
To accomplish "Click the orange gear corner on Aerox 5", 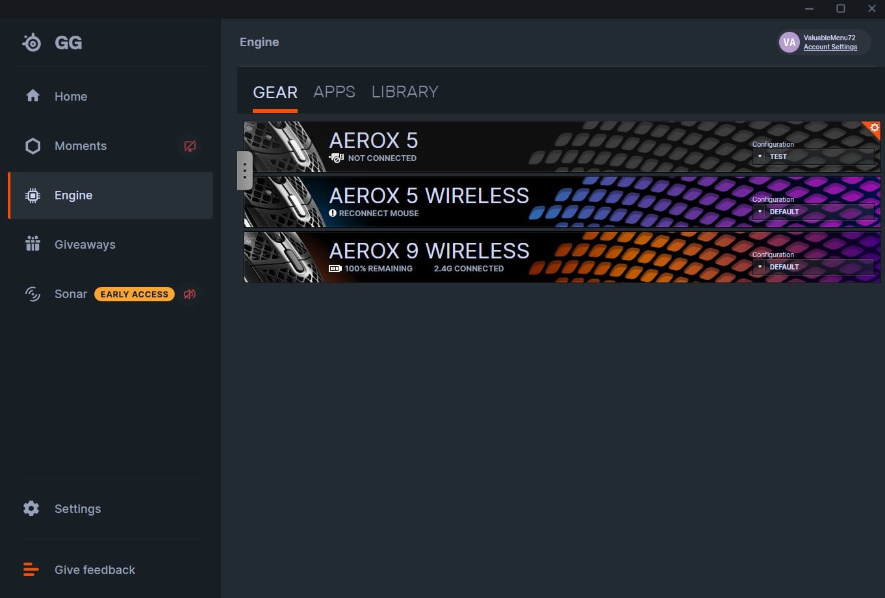I will (x=874, y=128).
